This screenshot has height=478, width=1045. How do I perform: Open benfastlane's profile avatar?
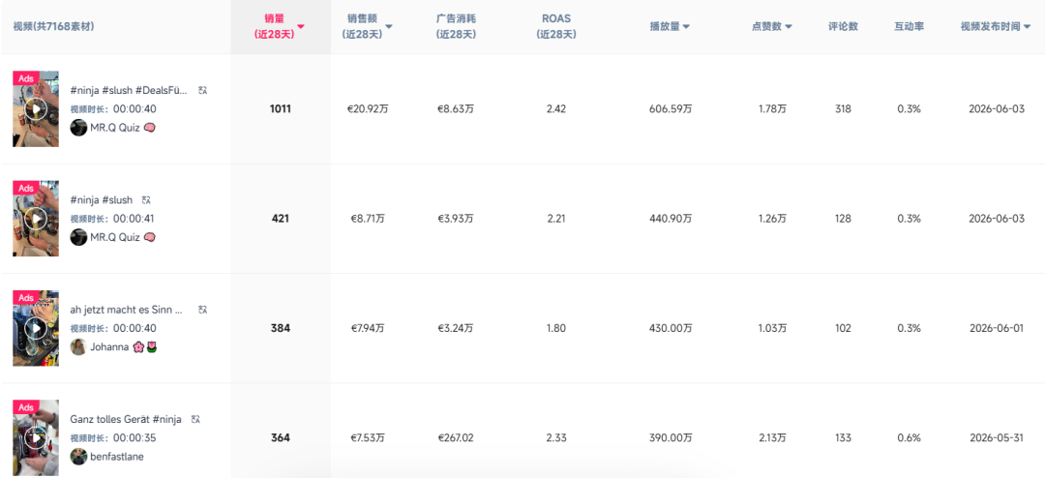pos(78,456)
